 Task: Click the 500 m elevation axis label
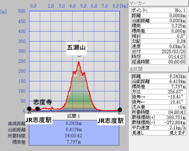(22, 11)
